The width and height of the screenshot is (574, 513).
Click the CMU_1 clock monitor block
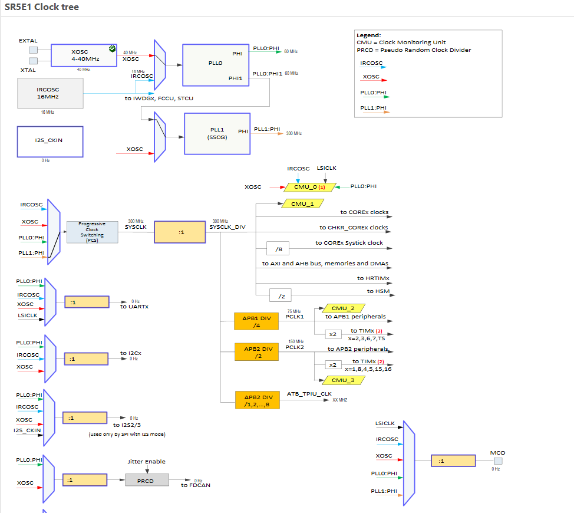[302, 203]
